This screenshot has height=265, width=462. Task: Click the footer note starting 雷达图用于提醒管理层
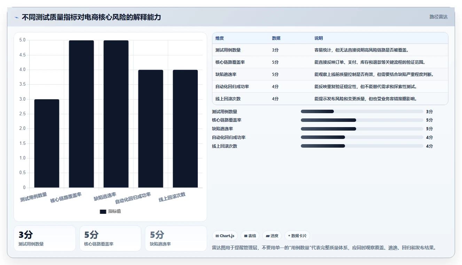324,248
